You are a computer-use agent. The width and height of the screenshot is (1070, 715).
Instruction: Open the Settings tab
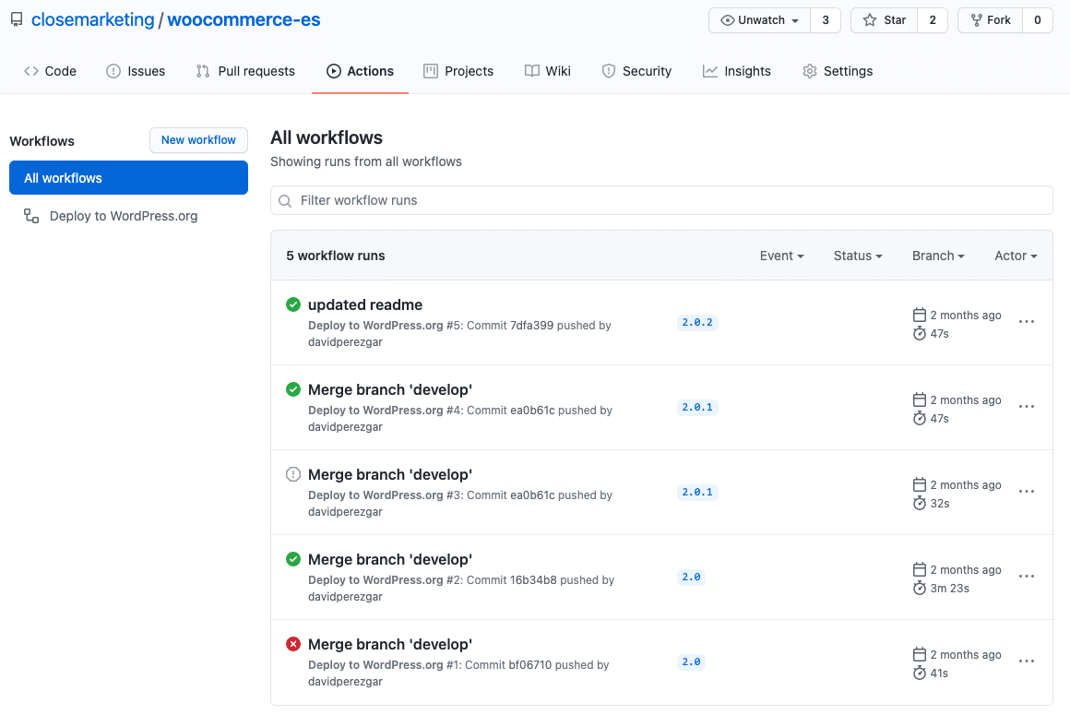pyautogui.click(x=837, y=70)
